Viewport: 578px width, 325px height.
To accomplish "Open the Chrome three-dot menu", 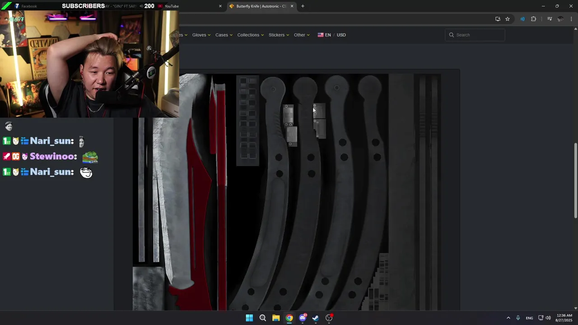I will (571, 19).
